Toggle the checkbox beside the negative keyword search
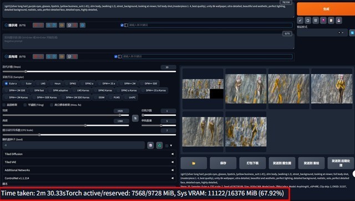The width and height of the screenshot is (355, 201). (x=116, y=56)
